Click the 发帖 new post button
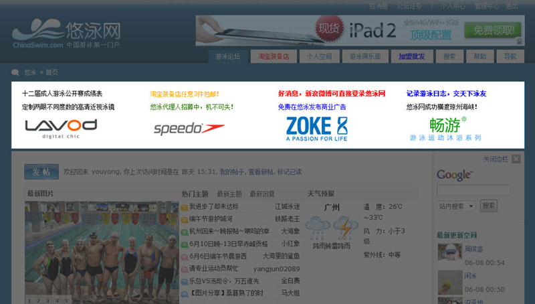 41,171
